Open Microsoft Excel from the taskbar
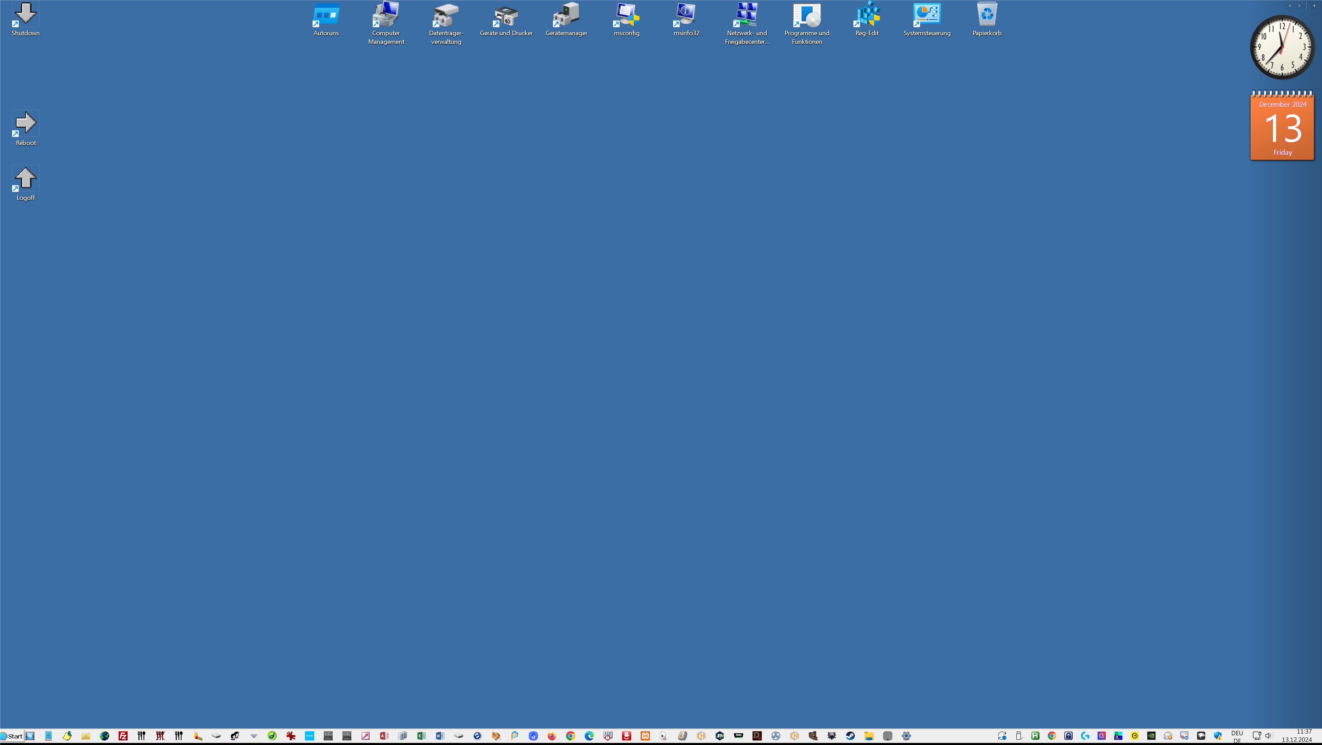 [x=421, y=736]
